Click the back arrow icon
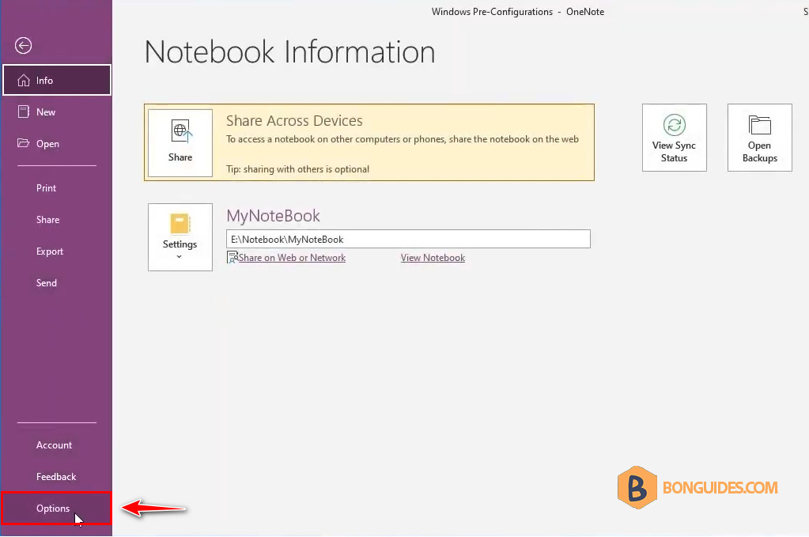 (23, 45)
